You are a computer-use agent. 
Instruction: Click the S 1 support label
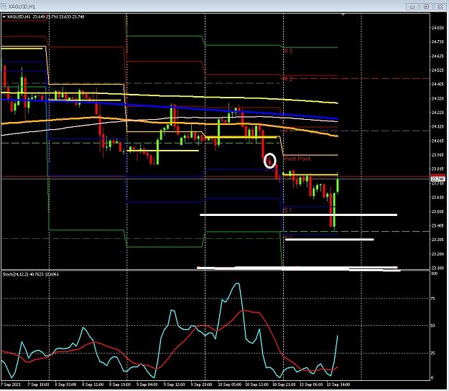pyautogui.click(x=288, y=210)
